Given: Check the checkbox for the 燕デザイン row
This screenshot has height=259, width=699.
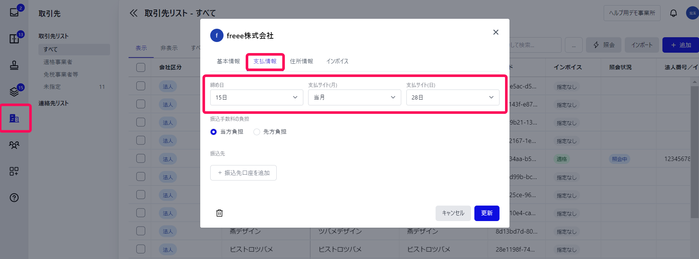Looking at the screenshot, I should coord(141,231).
